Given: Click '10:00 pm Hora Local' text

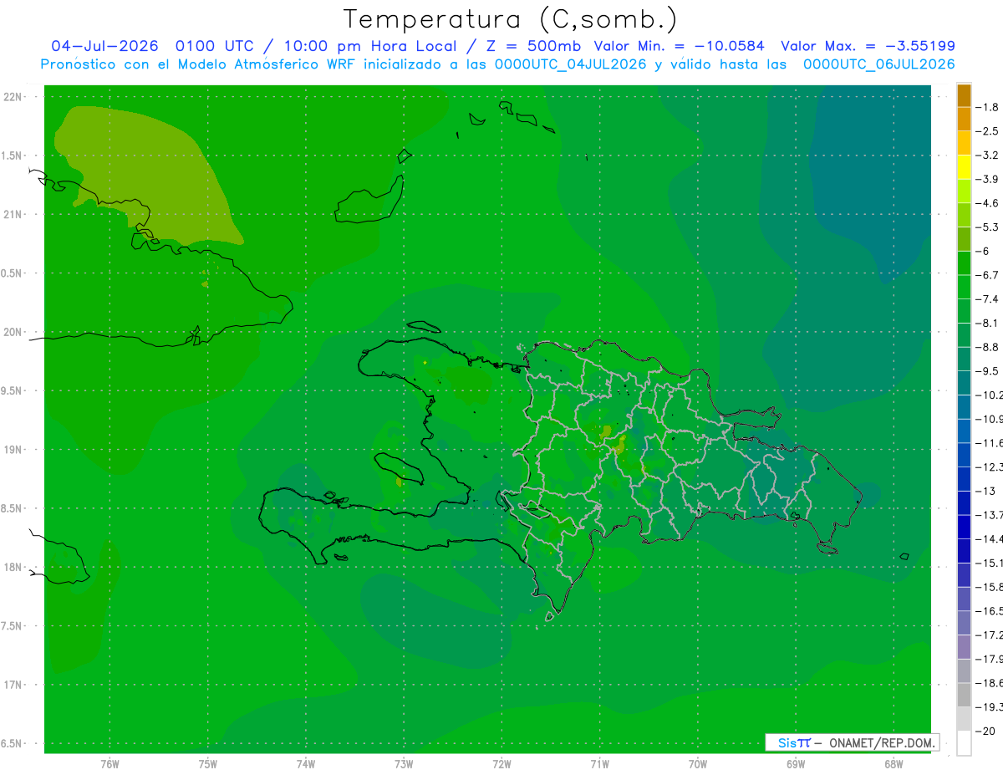Looking at the screenshot, I should 369,46.
